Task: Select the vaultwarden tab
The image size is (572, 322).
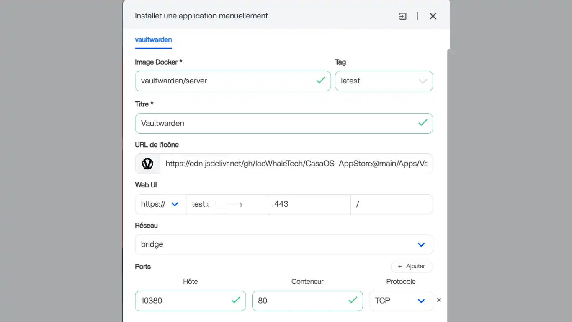Action: pos(153,40)
